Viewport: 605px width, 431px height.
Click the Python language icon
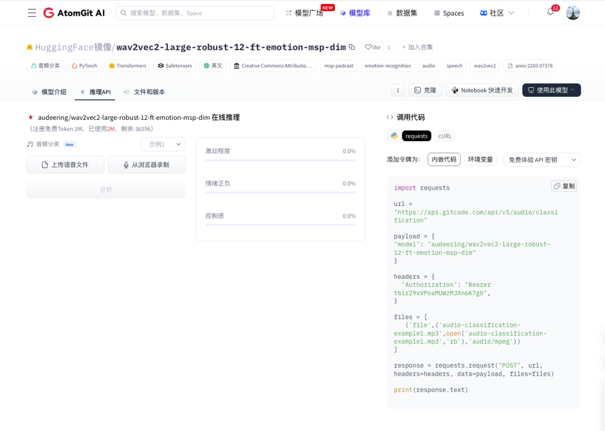click(x=394, y=135)
